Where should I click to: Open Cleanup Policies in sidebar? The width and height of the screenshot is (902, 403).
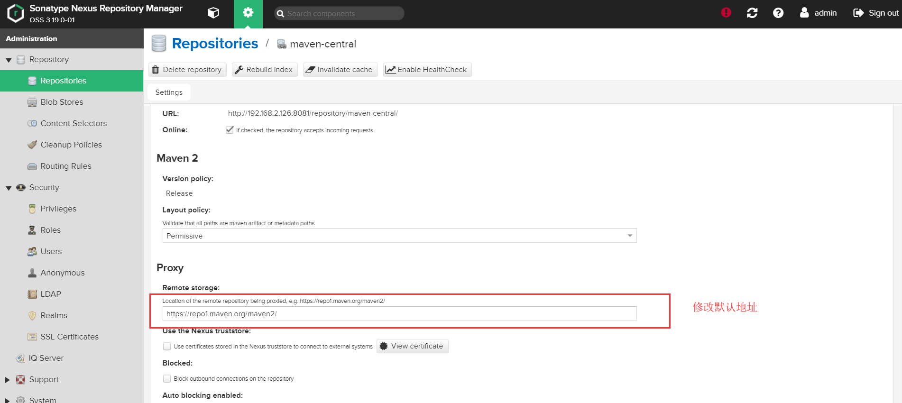coord(71,145)
